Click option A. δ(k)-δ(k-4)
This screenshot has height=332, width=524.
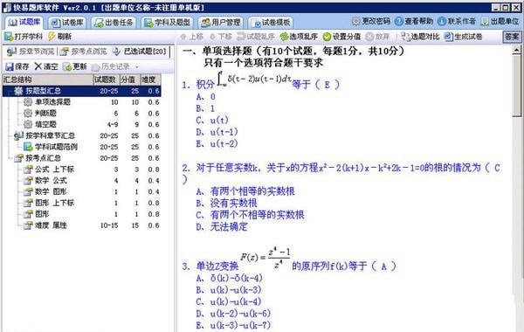[229, 278]
